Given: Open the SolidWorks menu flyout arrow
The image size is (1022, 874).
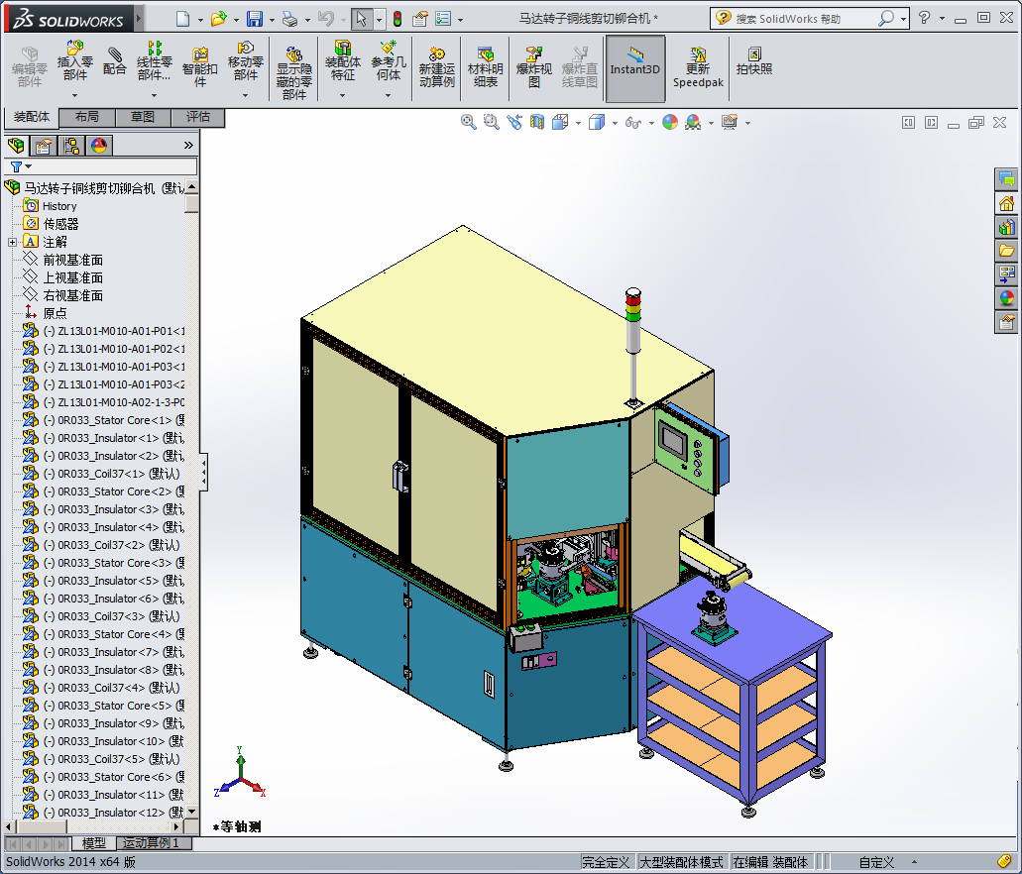Looking at the screenshot, I should pyautogui.click(x=138, y=19).
